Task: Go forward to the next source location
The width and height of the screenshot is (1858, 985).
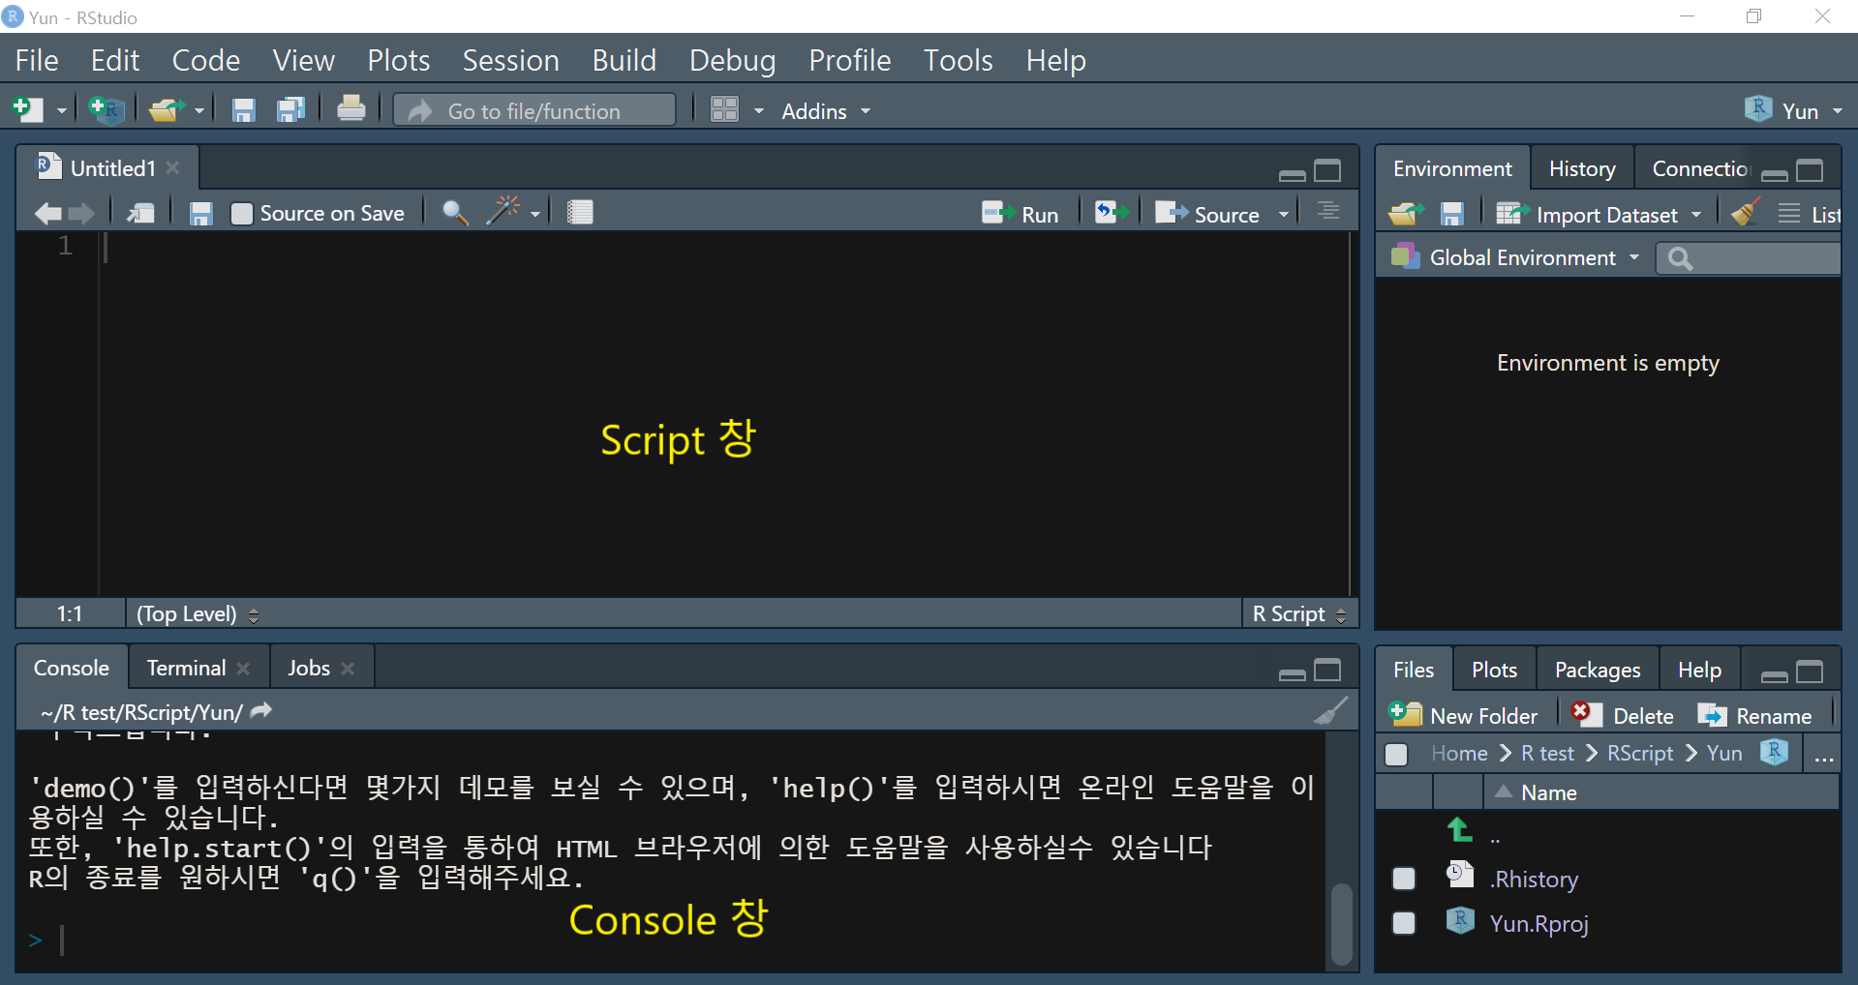Action: (x=81, y=214)
